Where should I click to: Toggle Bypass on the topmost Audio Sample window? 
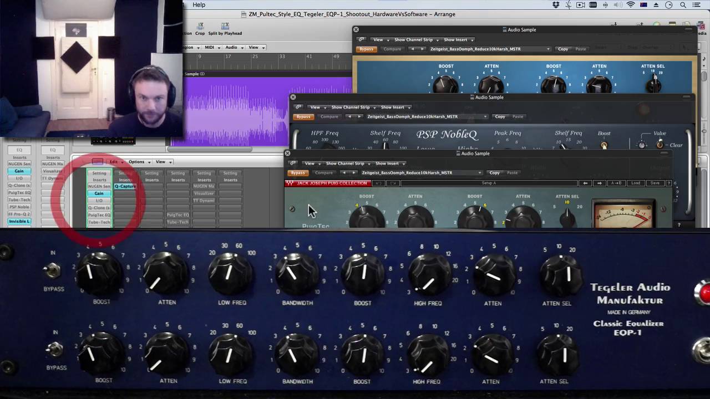366,49
